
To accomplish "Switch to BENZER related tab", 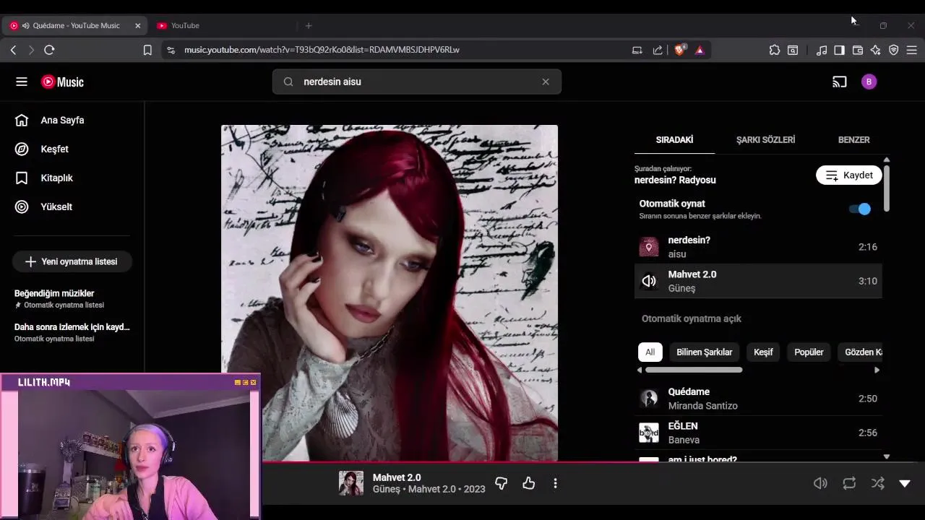I will pyautogui.click(x=853, y=139).
